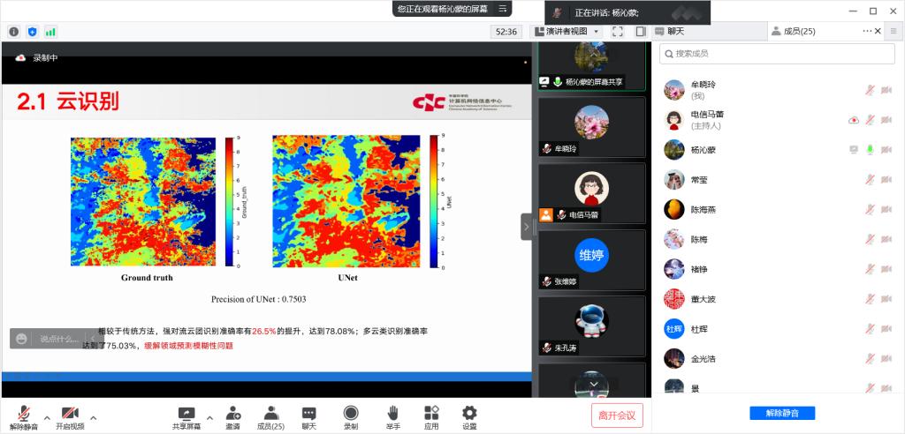Open the 应用 apps icon
Viewport: 905px width, 434px height.
pyautogui.click(x=431, y=417)
